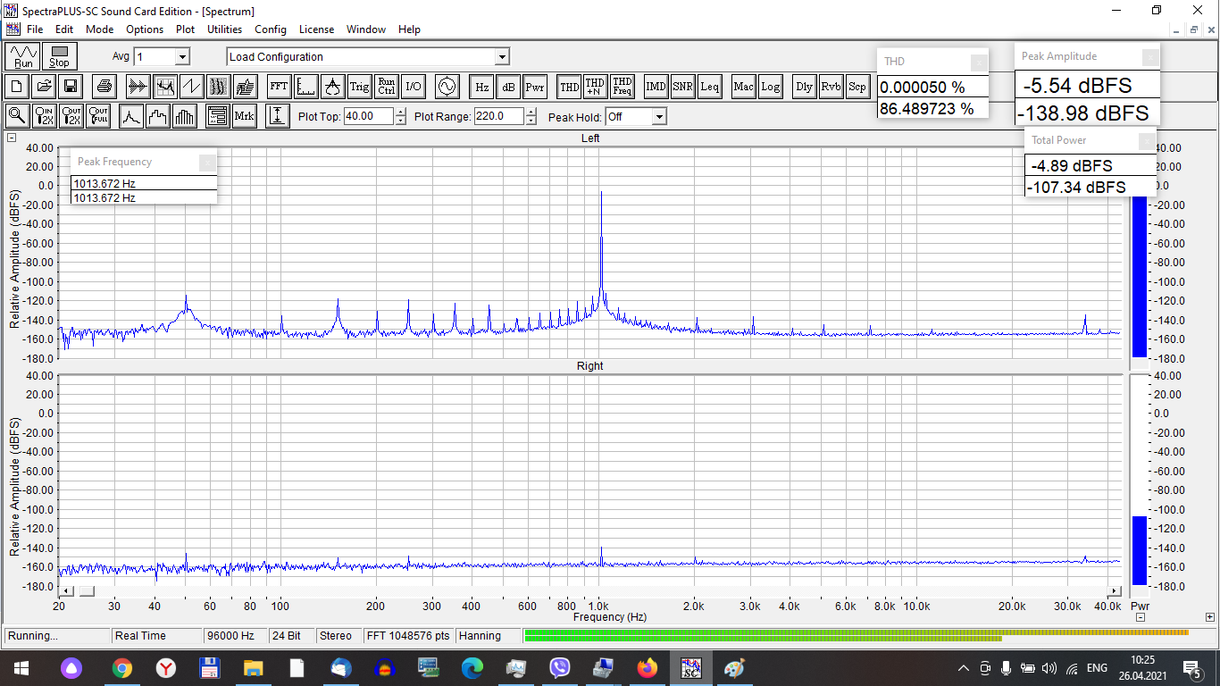Click the horizontal frequency scrollbar thumb

click(x=87, y=591)
